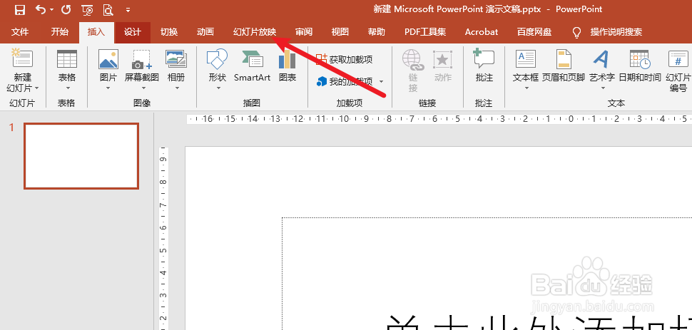Click 我的加载项 button
This screenshot has width=692, height=330.
tap(345, 82)
